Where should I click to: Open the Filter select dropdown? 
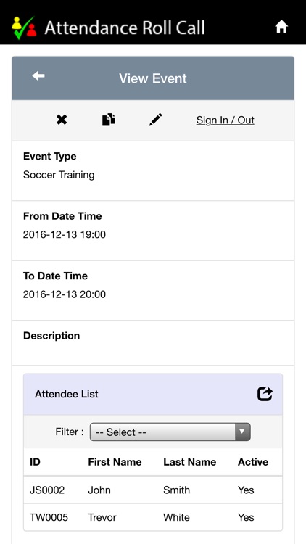170,432
